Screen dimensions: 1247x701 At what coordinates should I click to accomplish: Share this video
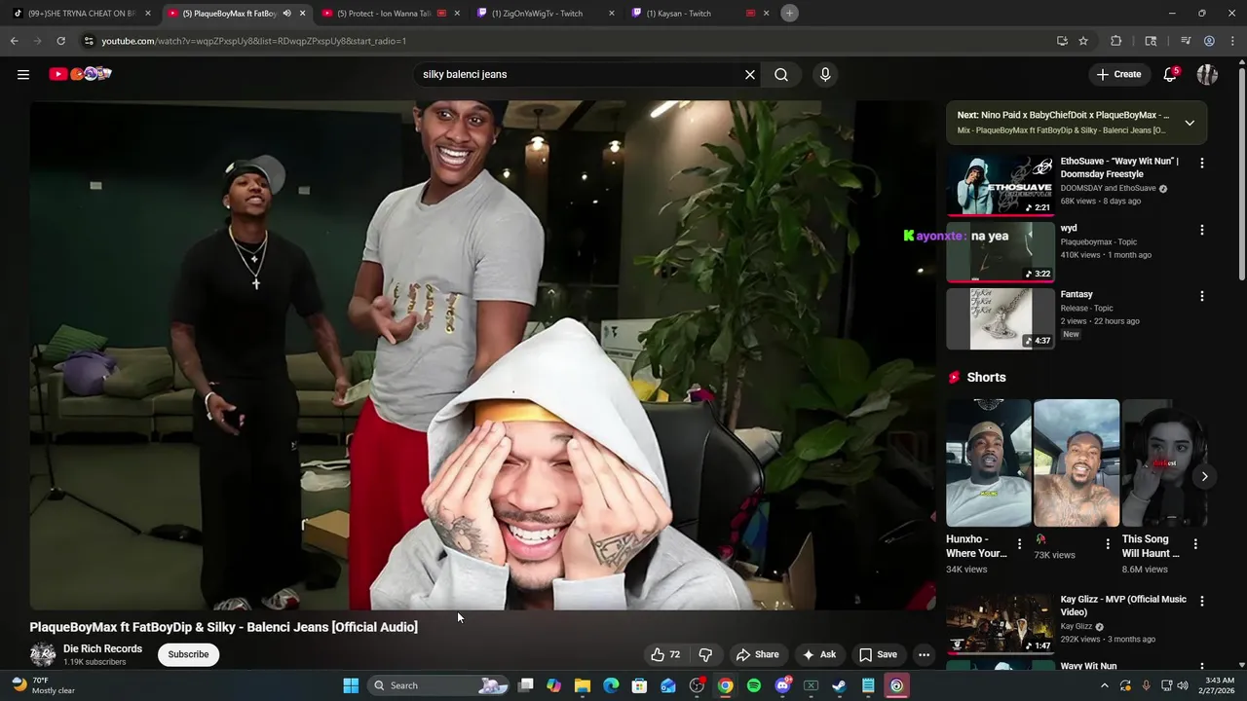pos(757,654)
